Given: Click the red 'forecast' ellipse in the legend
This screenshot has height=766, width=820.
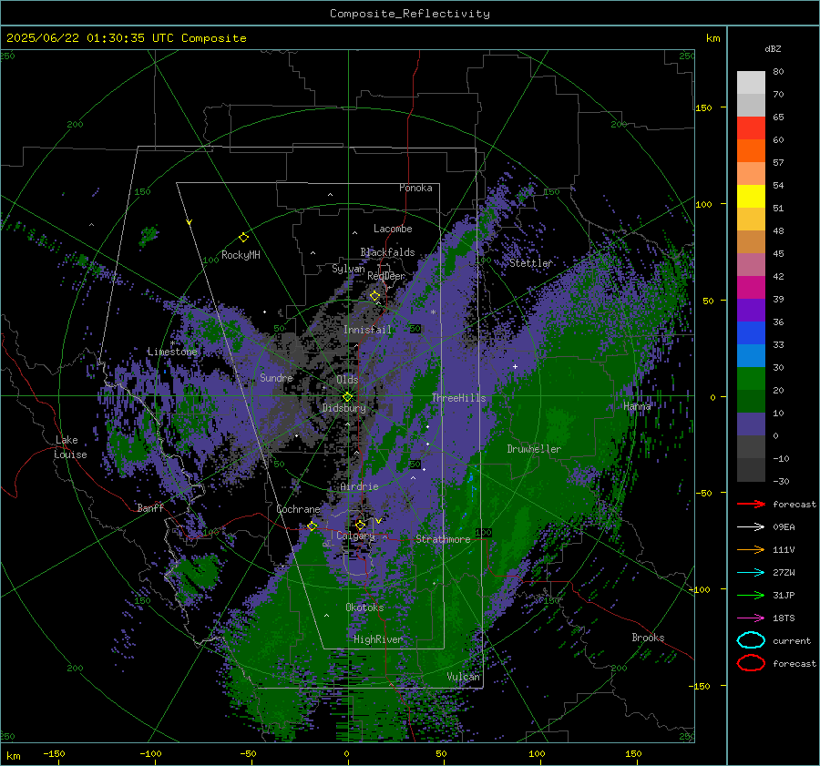Looking at the screenshot, I should (x=751, y=663).
